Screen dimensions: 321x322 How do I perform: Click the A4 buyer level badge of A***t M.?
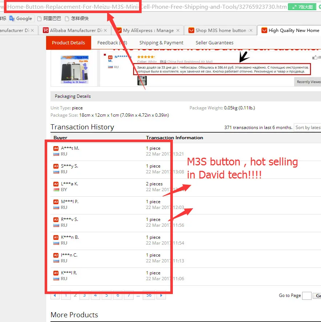pos(56,148)
